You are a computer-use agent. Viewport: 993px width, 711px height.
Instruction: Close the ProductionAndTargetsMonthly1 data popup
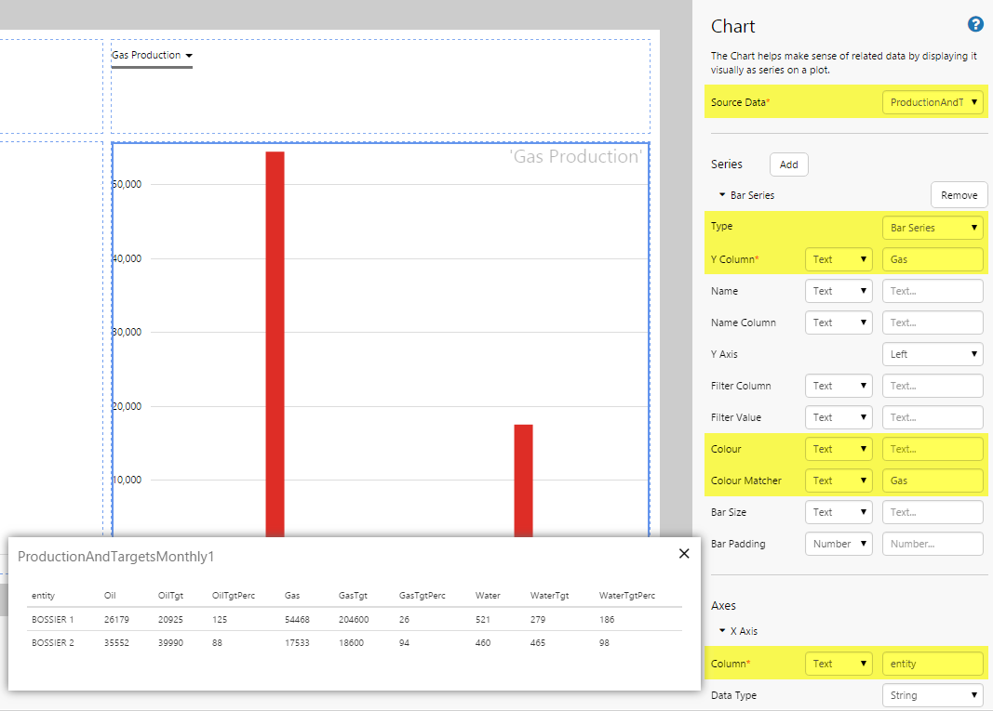(x=684, y=553)
